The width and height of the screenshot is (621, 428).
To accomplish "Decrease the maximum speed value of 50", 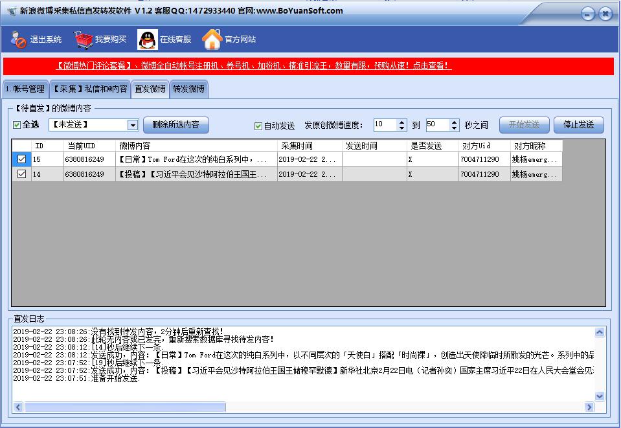I will coord(455,128).
